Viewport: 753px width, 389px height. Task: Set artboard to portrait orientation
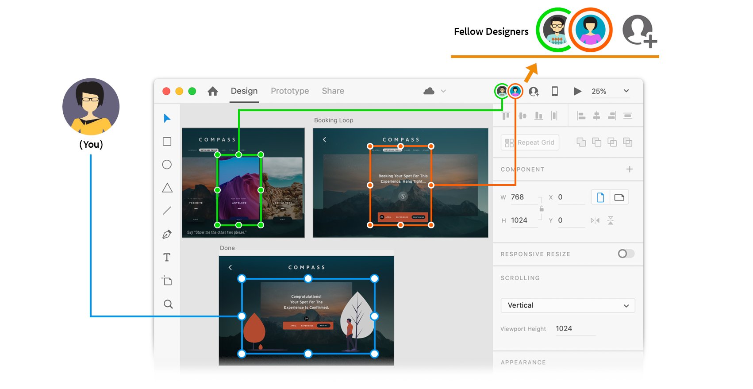600,197
